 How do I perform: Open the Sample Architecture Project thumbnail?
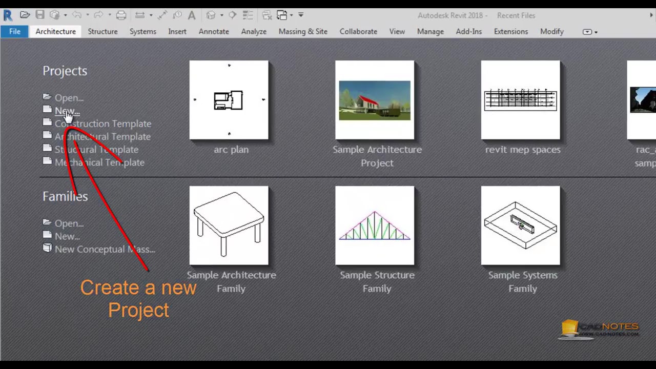pyautogui.click(x=375, y=100)
